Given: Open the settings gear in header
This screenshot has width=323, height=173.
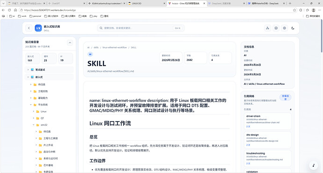Looking at the screenshot, I should pyautogui.click(x=285, y=28).
